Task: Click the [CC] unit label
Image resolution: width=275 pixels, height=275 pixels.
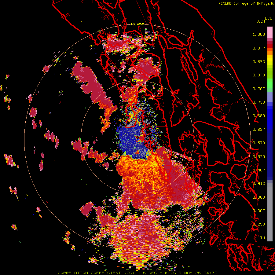Action: tap(261, 21)
